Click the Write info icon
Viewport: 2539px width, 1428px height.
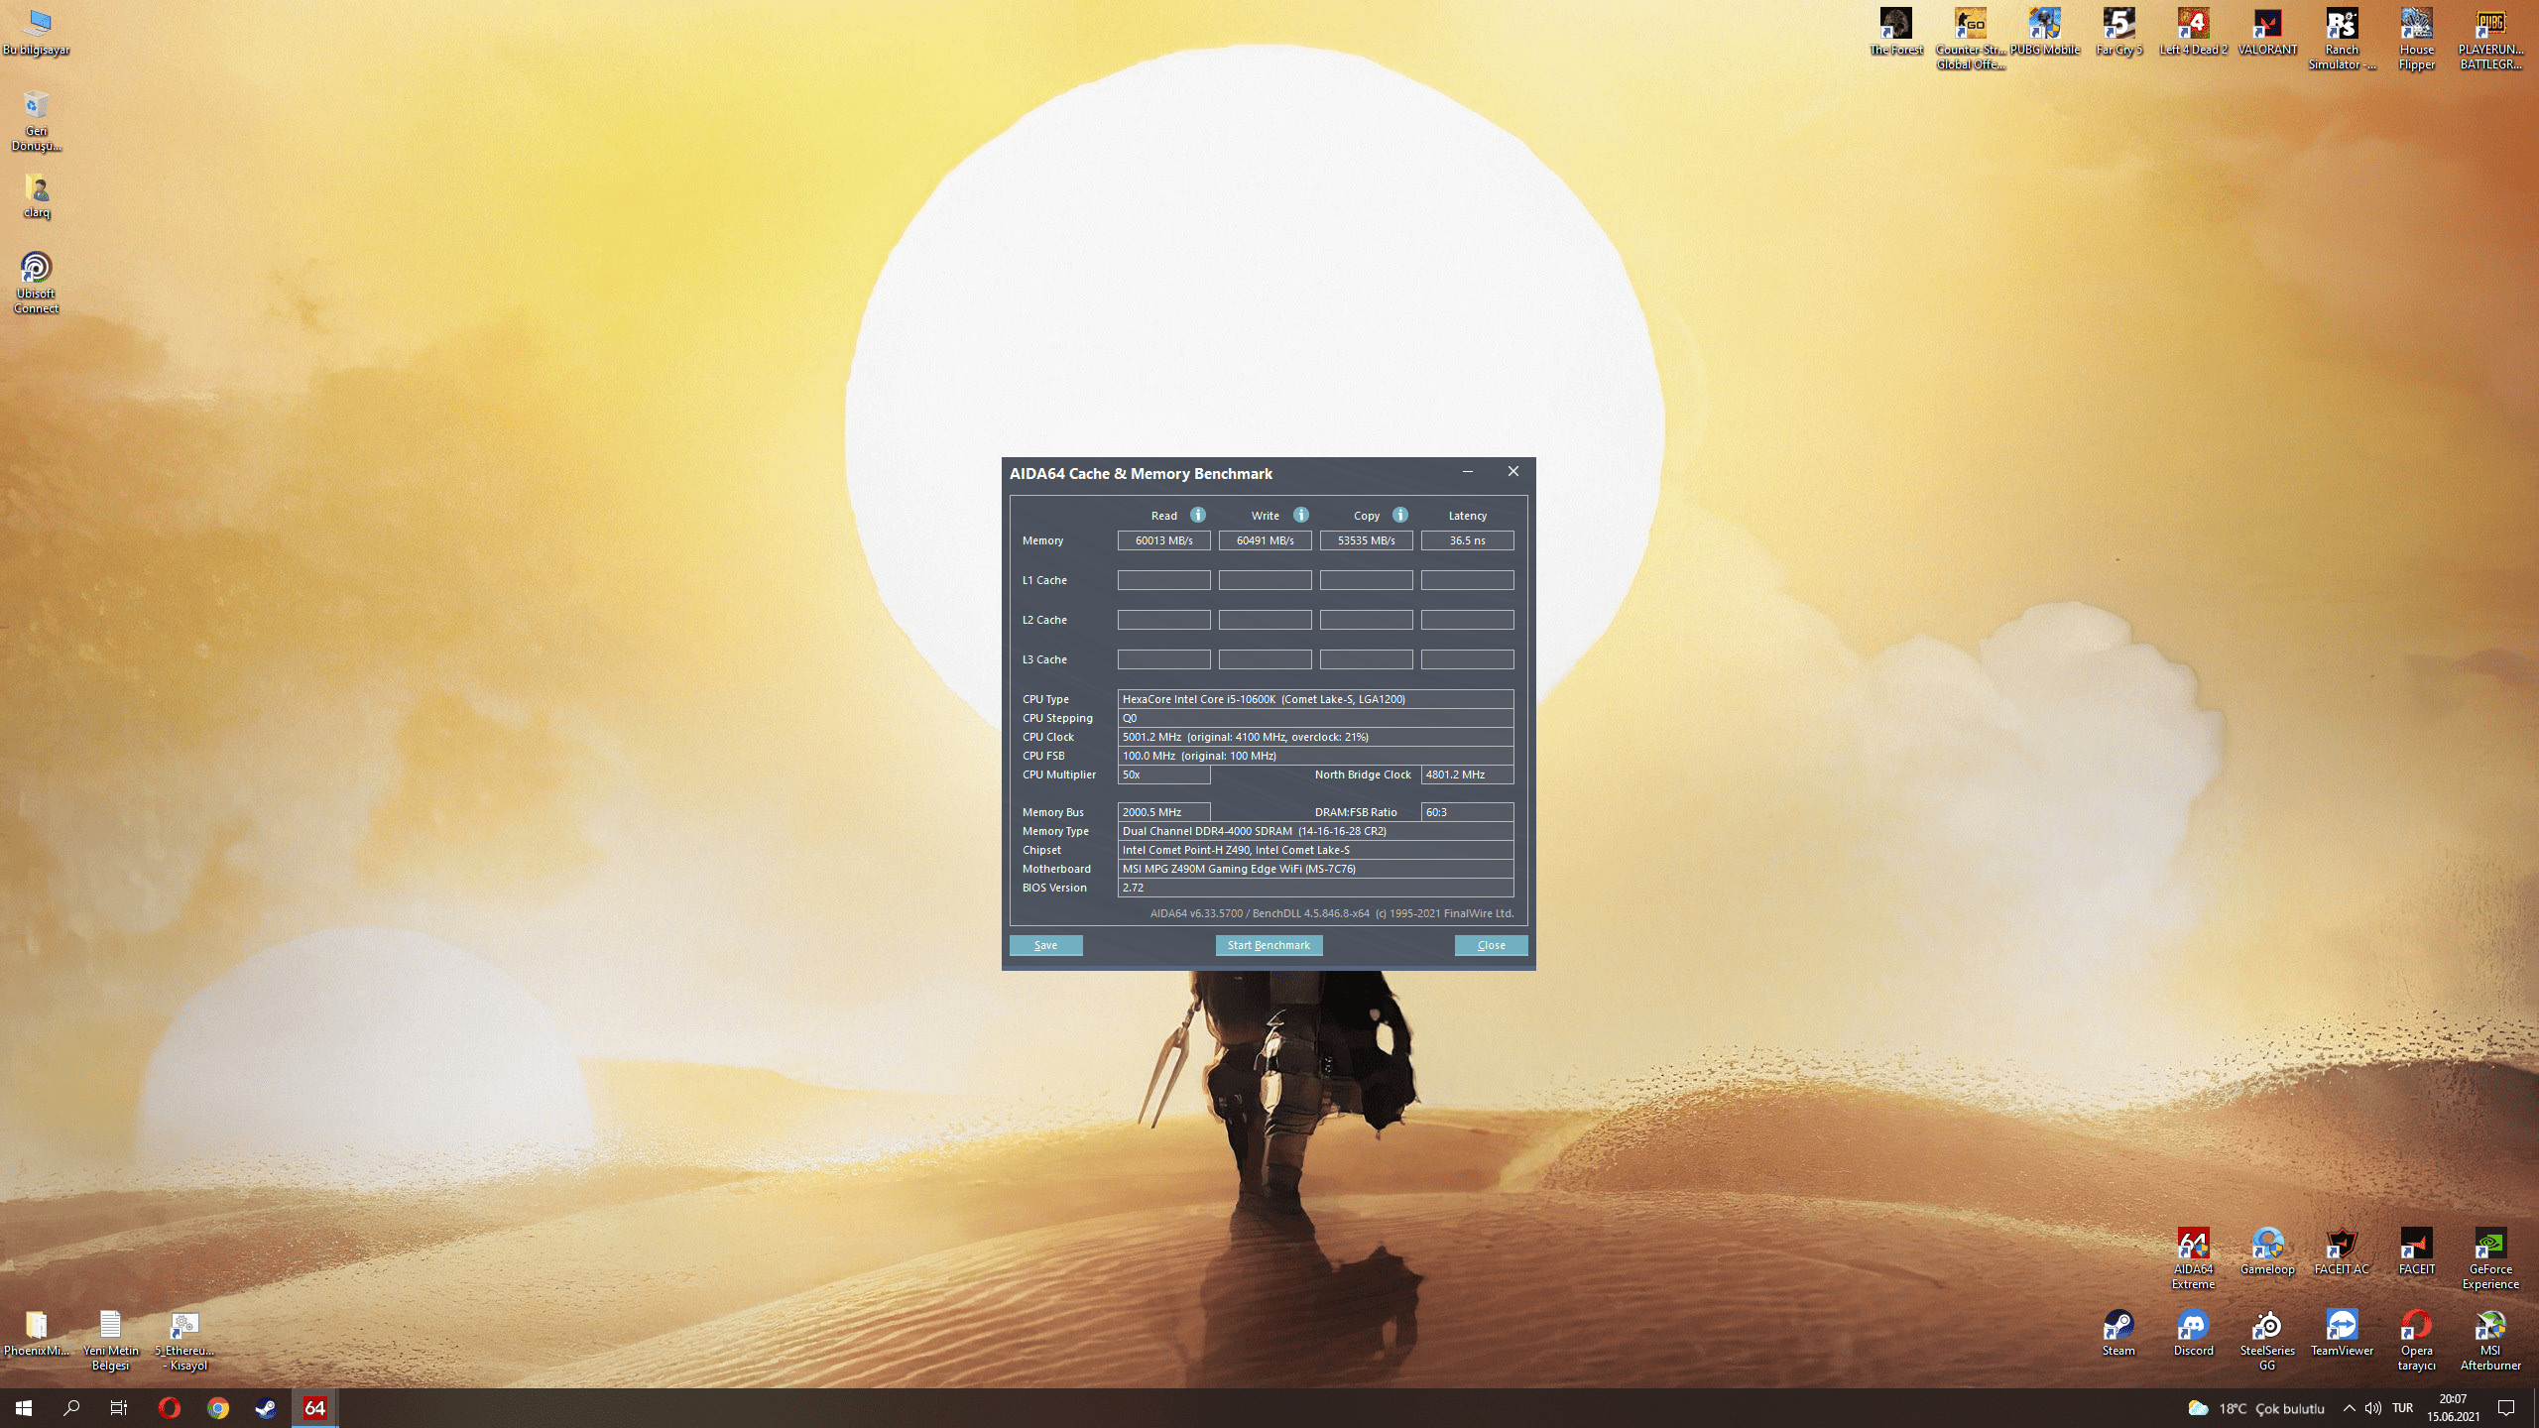[x=1301, y=515]
